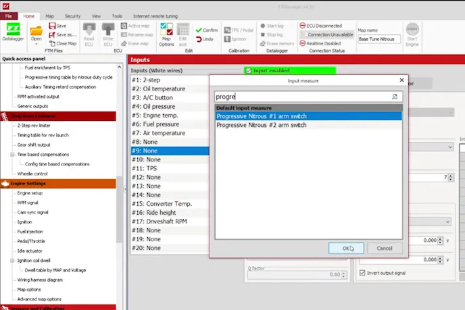
Task: Click the green Confirm checkmark
Action: point(198,30)
